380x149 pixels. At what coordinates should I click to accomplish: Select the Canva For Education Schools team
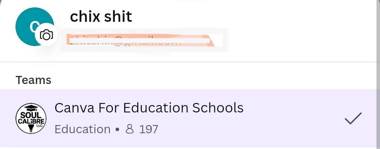[x=149, y=108]
